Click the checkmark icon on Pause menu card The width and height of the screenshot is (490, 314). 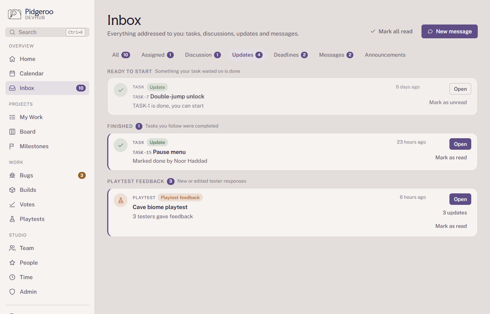[x=121, y=145]
